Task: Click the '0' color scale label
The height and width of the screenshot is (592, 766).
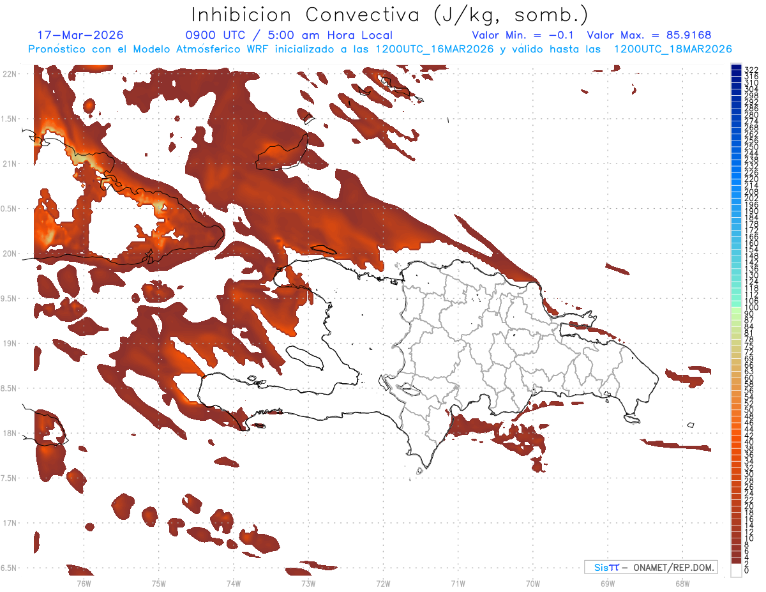Action: 747,570
